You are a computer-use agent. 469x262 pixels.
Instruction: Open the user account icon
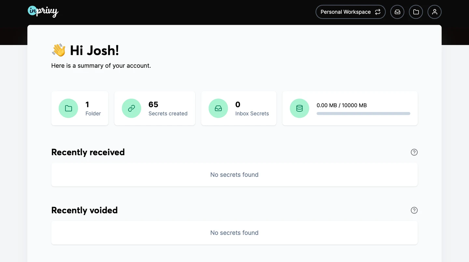pos(434,12)
